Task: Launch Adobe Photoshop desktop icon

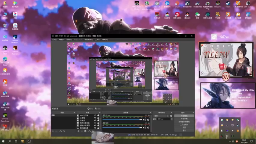Action: tap(15, 39)
